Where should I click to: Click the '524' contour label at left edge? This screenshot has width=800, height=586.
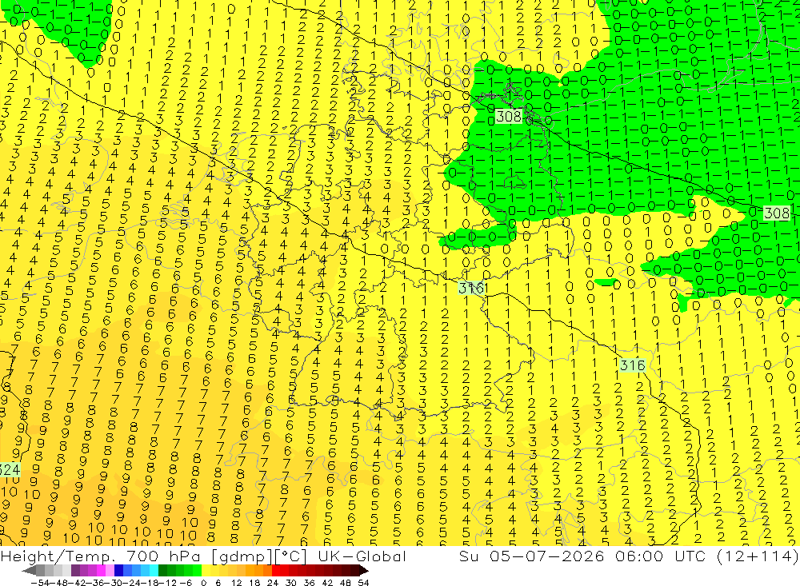10,469
